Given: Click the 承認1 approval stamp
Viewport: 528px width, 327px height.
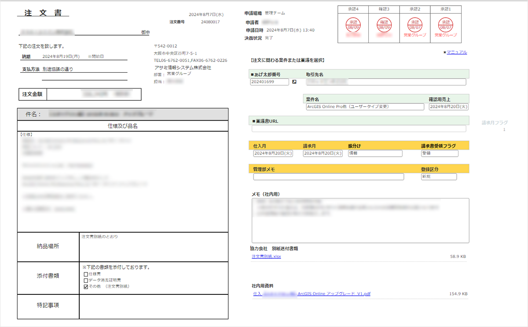Looking at the screenshot, I should [446, 24].
